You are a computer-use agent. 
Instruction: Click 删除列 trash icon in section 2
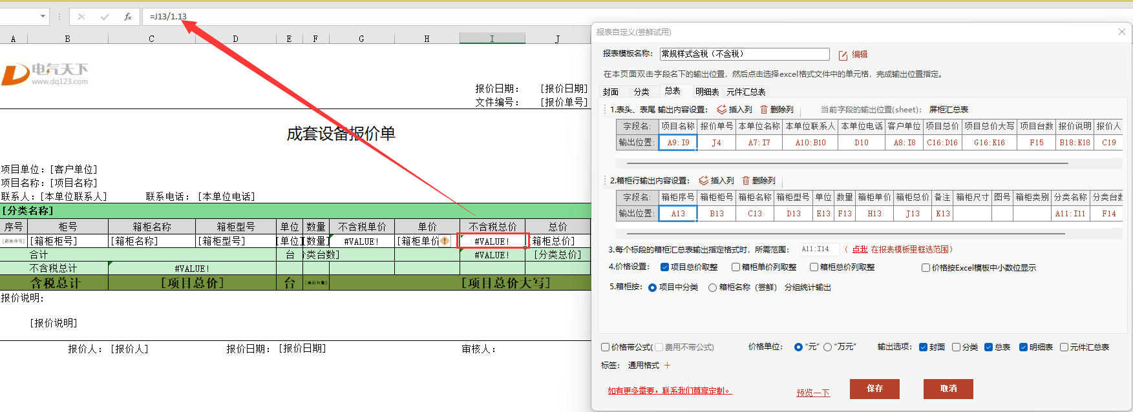[x=746, y=181]
